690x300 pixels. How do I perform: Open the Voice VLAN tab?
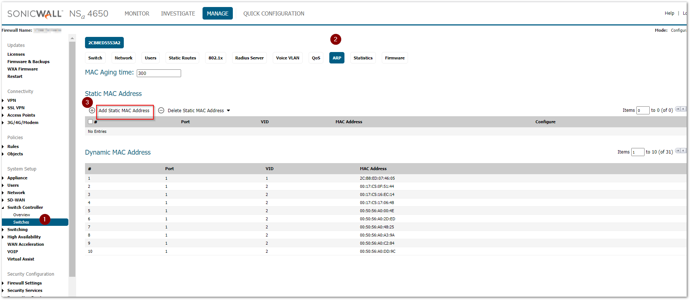coord(288,58)
